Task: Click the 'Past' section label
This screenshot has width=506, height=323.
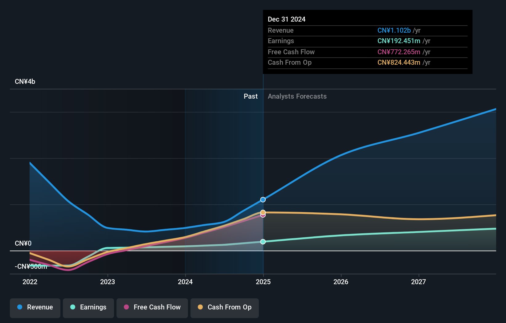Action: pyautogui.click(x=251, y=96)
